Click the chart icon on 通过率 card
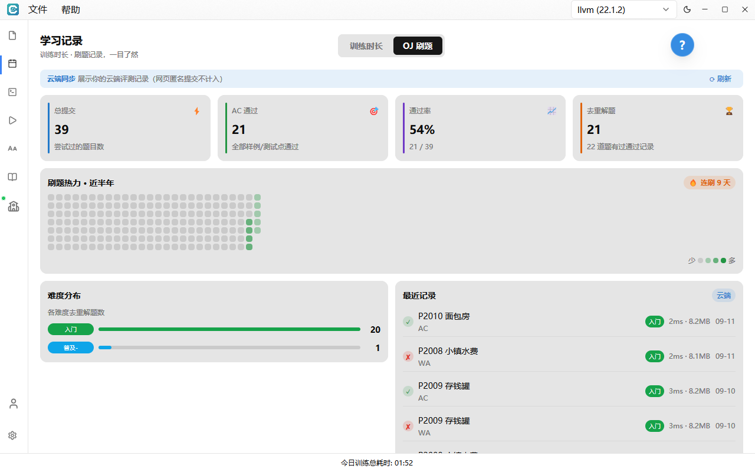This screenshot has width=755, height=472. pos(552,111)
